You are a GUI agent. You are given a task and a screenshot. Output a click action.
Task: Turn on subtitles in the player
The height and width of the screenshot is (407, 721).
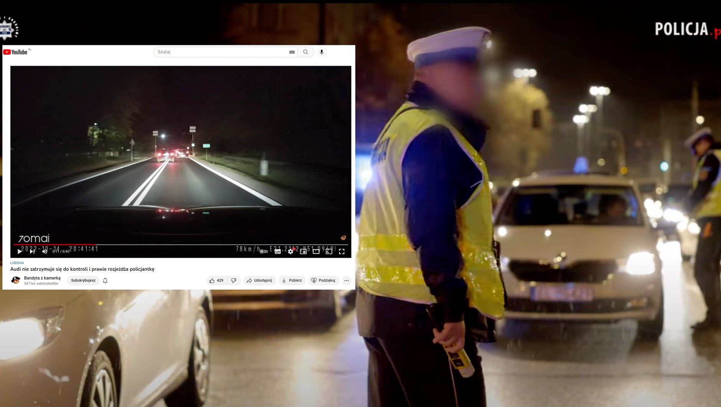(278, 251)
